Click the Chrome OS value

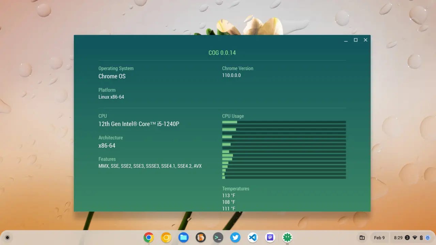[112, 76]
